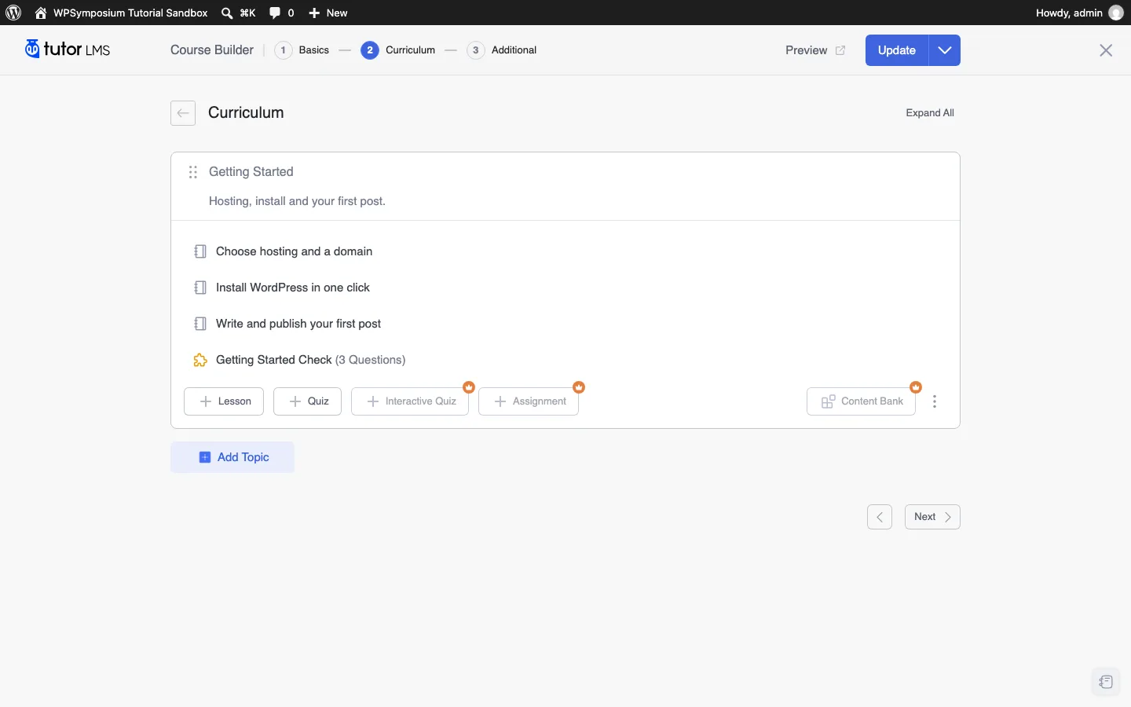Click Expand All topics
The image size is (1131, 707).
click(x=930, y=113)
